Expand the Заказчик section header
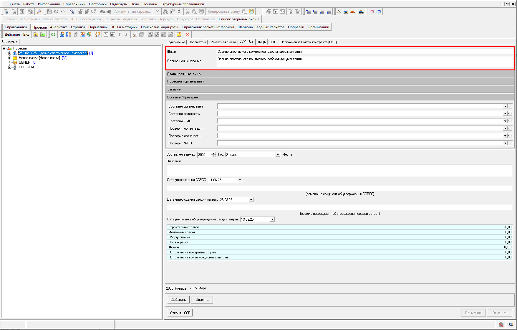 [x=340, y=89]
